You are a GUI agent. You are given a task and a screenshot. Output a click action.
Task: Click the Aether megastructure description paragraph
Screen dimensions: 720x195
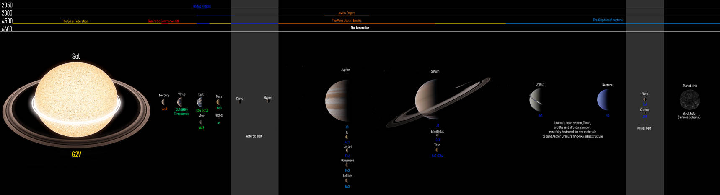[x=572, y=130]
